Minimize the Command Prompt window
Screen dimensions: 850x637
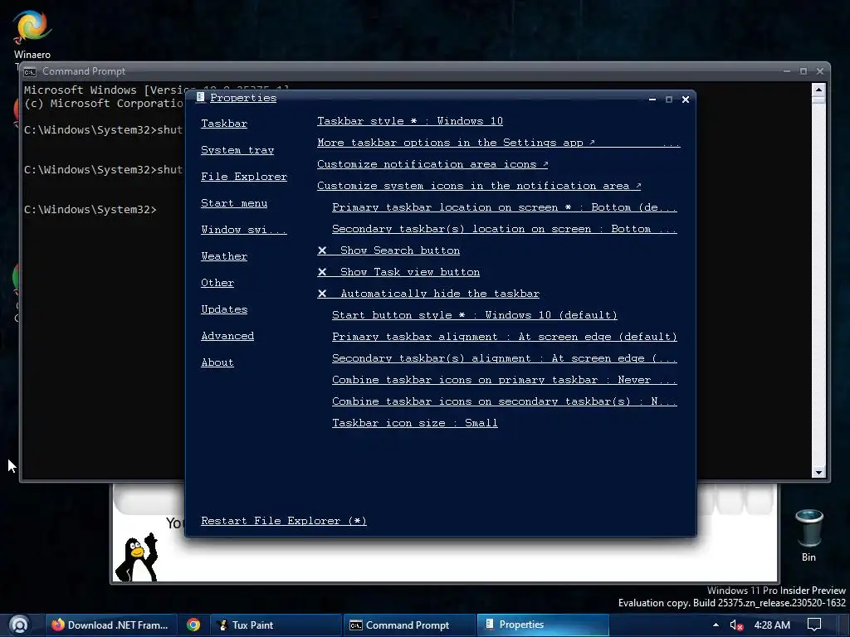pyautogui.click(x=787, y=71)
